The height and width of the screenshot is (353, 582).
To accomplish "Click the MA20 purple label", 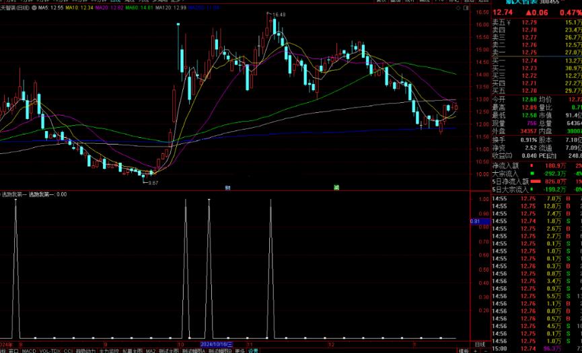I will (x=109, y=8).
